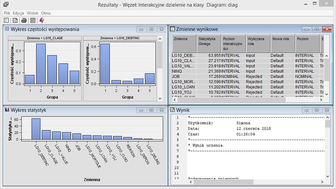Open the Widok menu
336x189 pixels.
point(33,13)
